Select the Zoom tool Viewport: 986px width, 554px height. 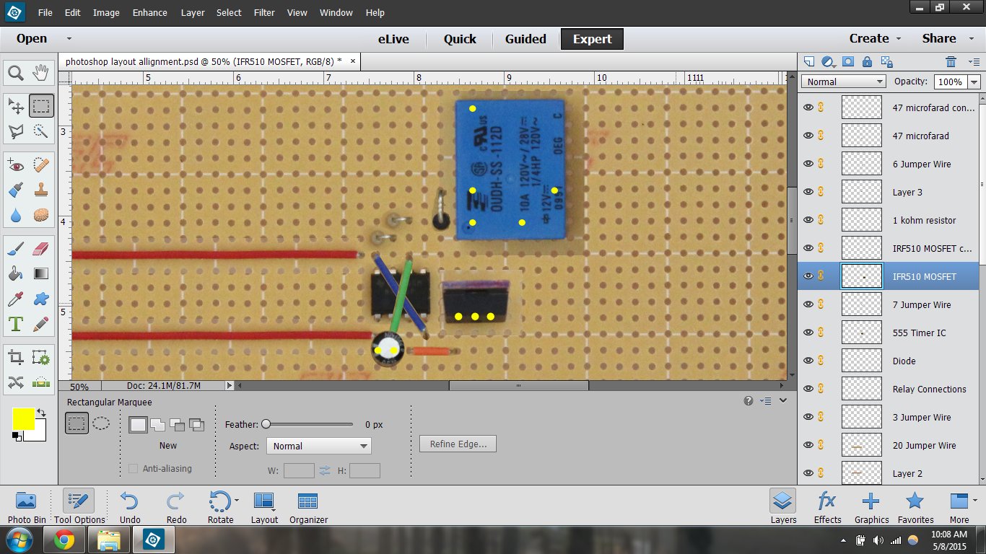[16, 72]
